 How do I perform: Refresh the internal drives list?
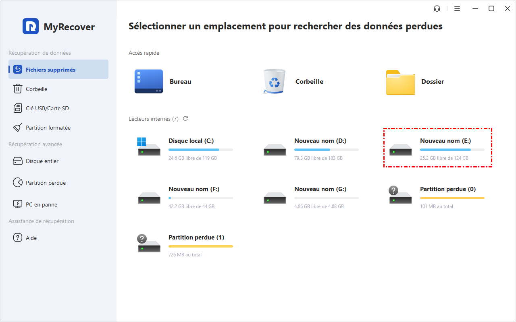tap(185, 119)
